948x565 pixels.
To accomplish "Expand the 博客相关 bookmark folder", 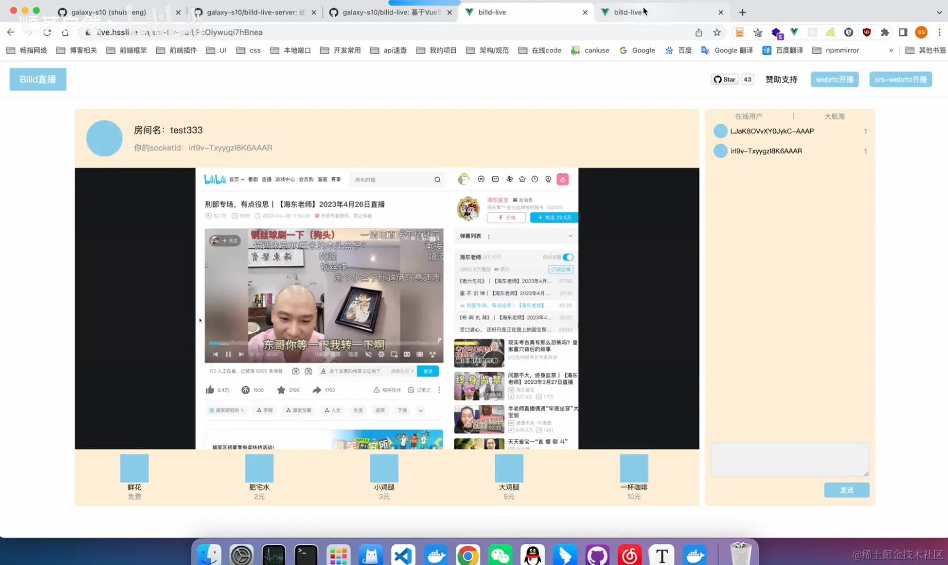I will click(77, 50).
